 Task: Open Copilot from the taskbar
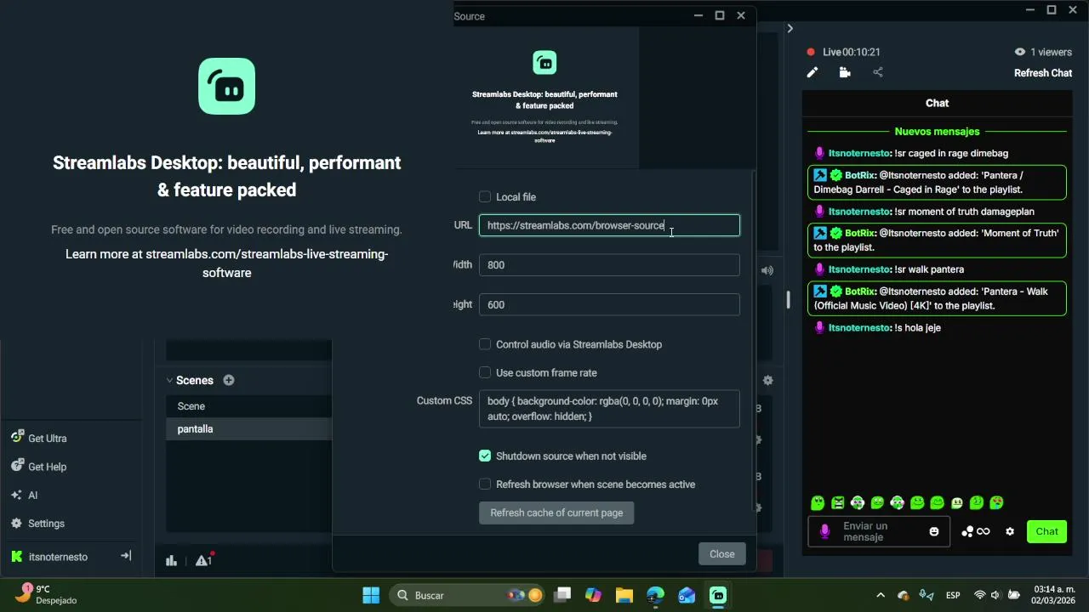tap(593, 595)
